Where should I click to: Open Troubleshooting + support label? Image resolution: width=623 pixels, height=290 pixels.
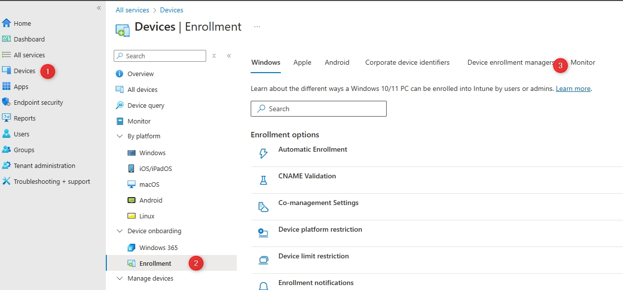coord(52,181)
